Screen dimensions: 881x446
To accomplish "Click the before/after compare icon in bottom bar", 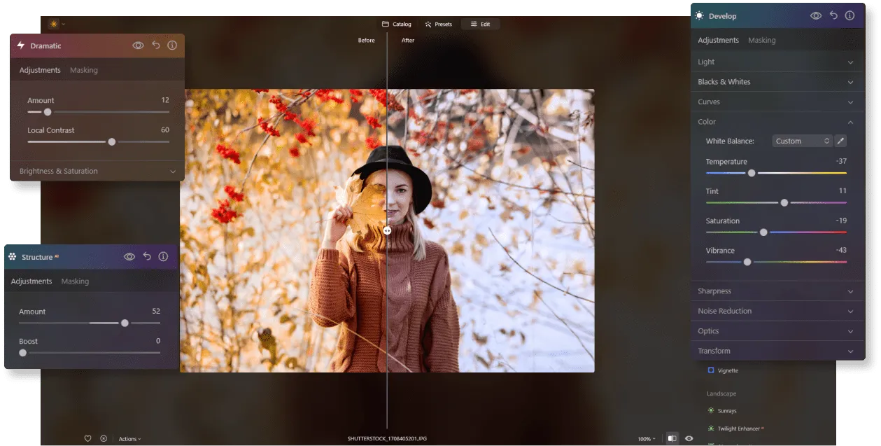I will point(672,438).
